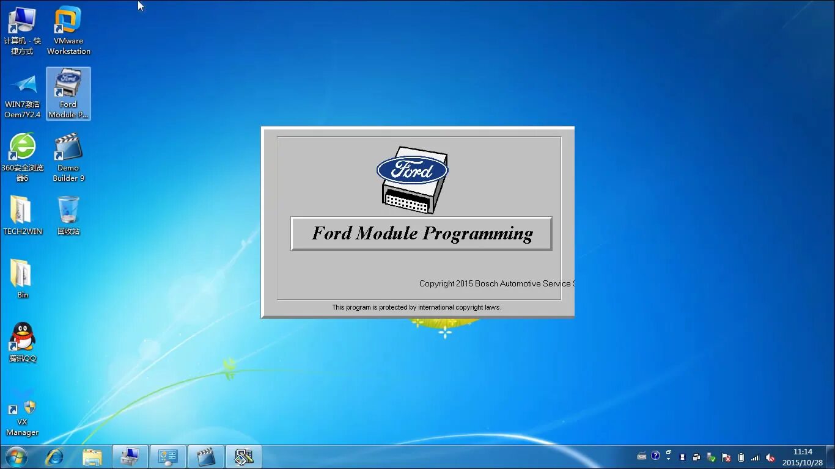The width and height of the screenshot is (835, 469).
Task: Open the TECH2WIN folder on desktop
Action: pos(23,216)
